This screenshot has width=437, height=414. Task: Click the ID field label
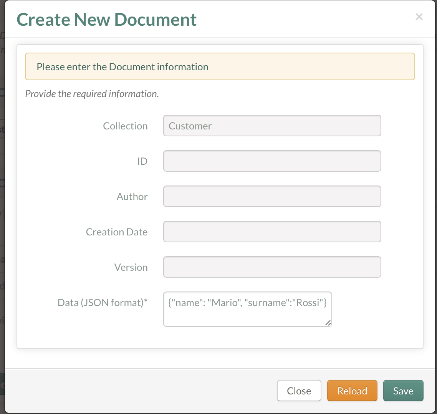click(142, 161)
